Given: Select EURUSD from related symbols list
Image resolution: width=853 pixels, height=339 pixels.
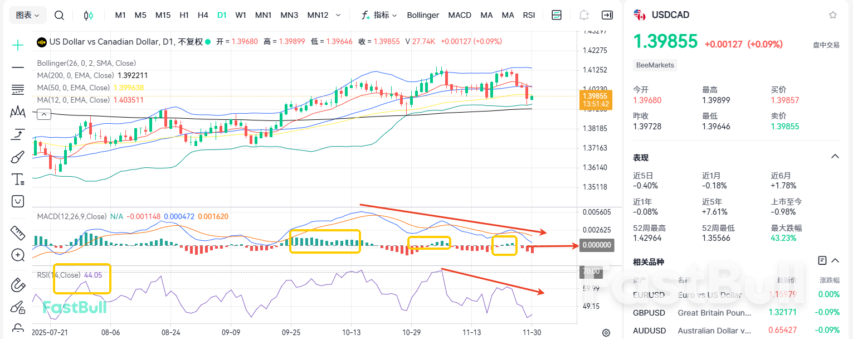Looking at the screenshot, I should (649, 295).
